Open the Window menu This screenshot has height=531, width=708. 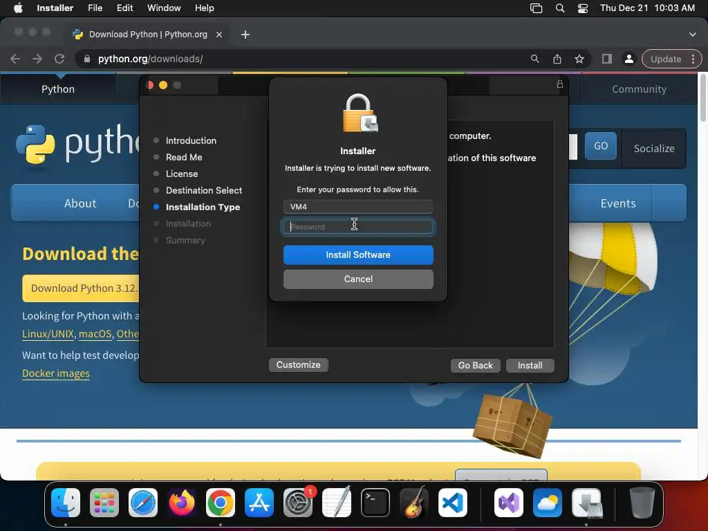pyautogui.click(x=164, y=8)
